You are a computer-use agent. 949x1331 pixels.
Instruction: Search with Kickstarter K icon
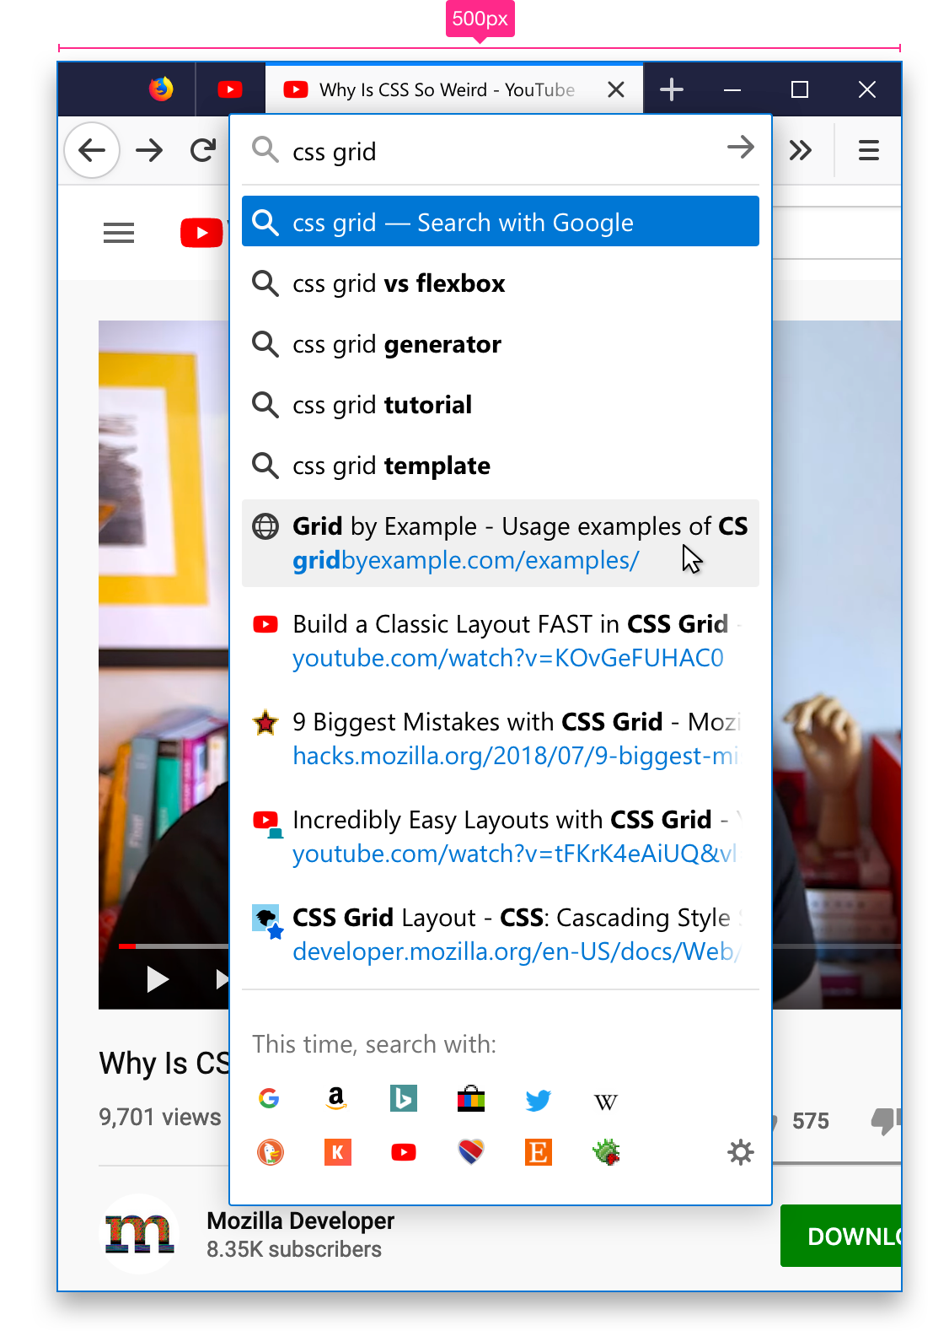[x=337, y=1152]
